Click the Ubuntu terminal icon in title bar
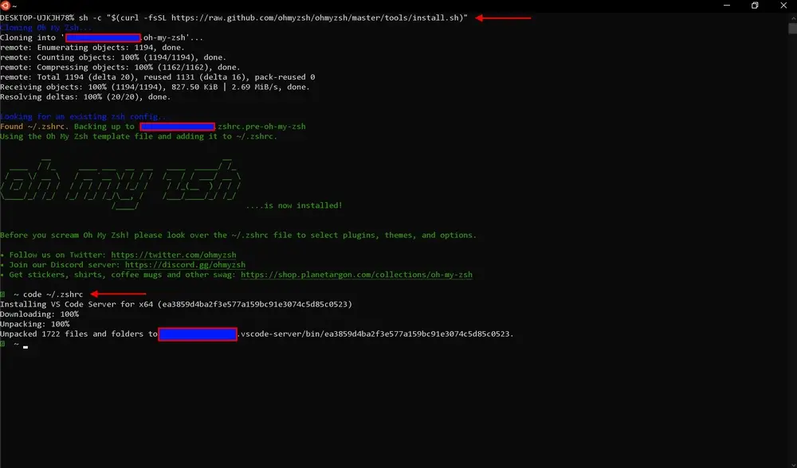 coord(5,6)
